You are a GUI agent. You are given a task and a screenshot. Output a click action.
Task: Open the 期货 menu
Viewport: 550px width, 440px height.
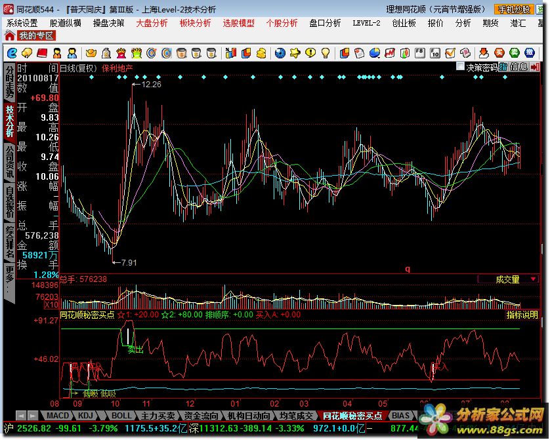[x=490, y=24]
